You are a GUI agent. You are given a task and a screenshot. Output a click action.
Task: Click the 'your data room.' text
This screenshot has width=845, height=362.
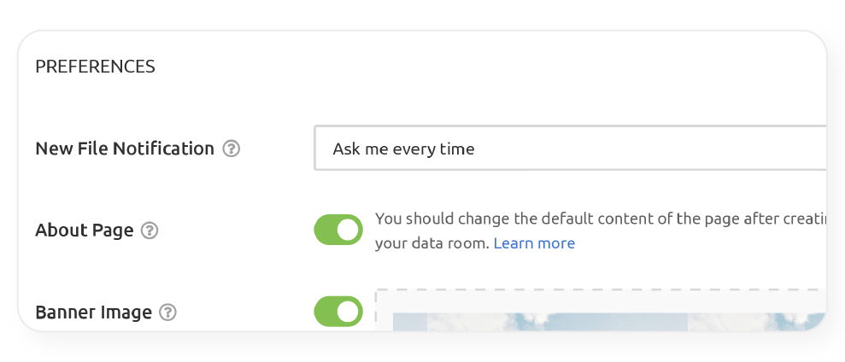pos(432,243)
